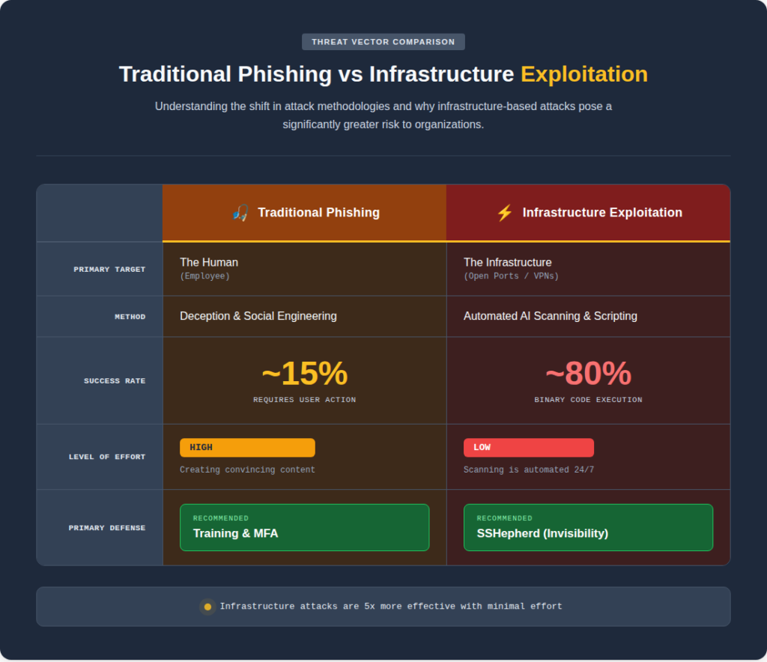Click the ~80% success rate figure
767x662 pixels.
point(588,374)
